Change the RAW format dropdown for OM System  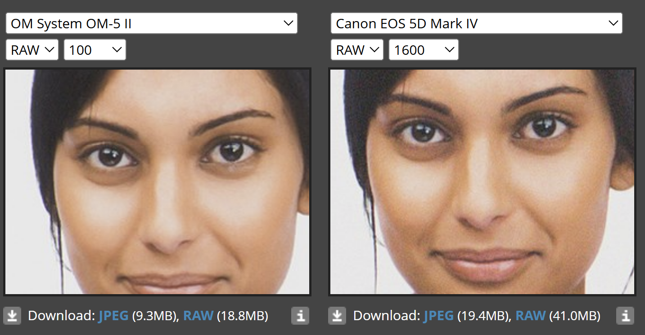point(32,50)
